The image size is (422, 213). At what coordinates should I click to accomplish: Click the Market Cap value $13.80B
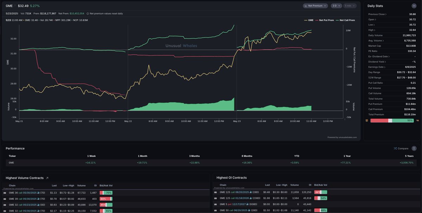[x=411, y=46]
